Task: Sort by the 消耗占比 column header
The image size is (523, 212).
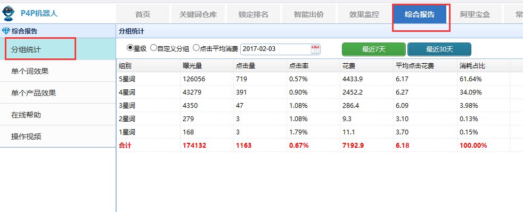Action: [x=484, y=65]
